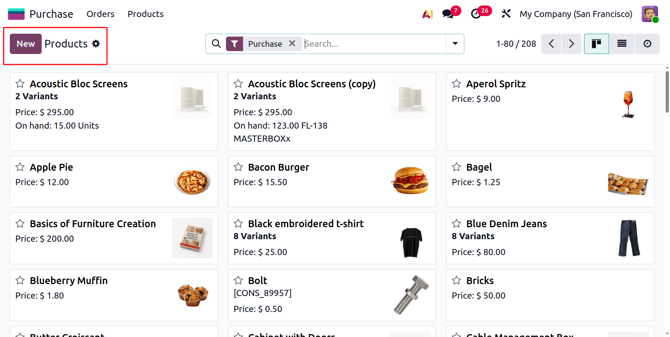The width and height of the screenshot is (670, 337).
Task: Open the activities clock icon
Action: pyautogui.click(x=476, y=14)
